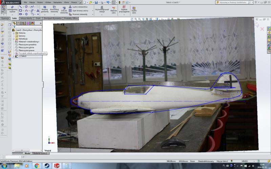Switch to the Badanie ruchu 1 tab

(41, 153)
